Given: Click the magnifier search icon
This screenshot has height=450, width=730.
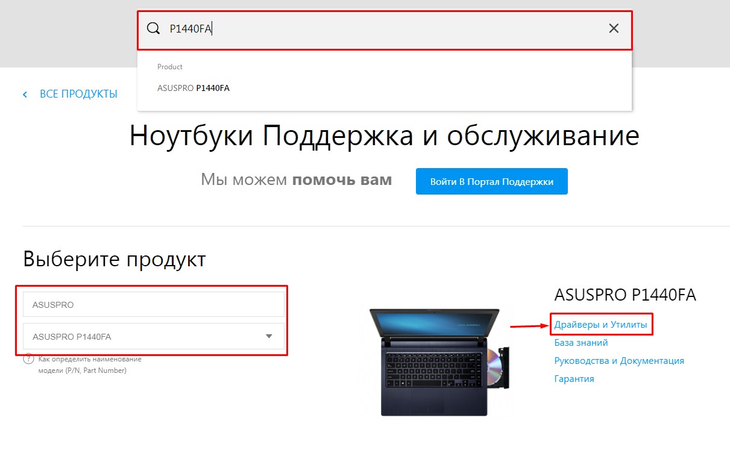Looking at the screenshot, I should click(154, 28).
